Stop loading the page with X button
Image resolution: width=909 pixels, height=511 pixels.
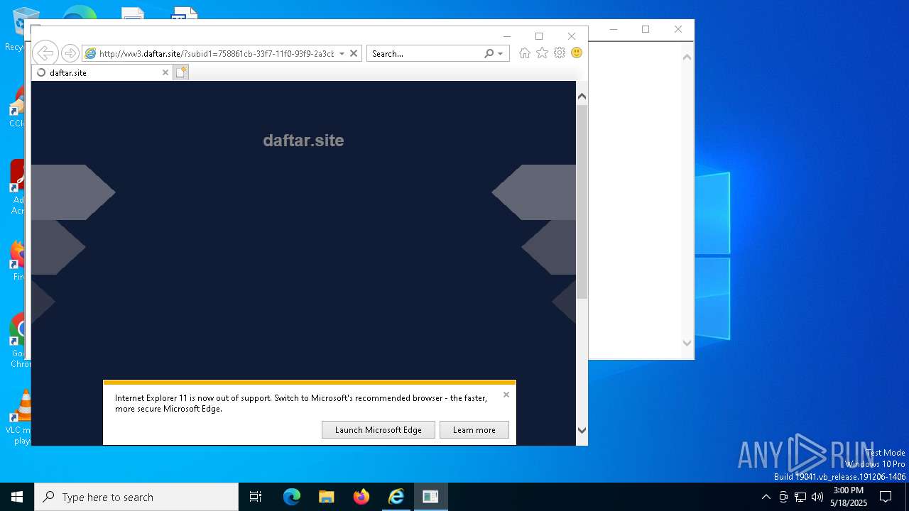(x=354, y=53)
